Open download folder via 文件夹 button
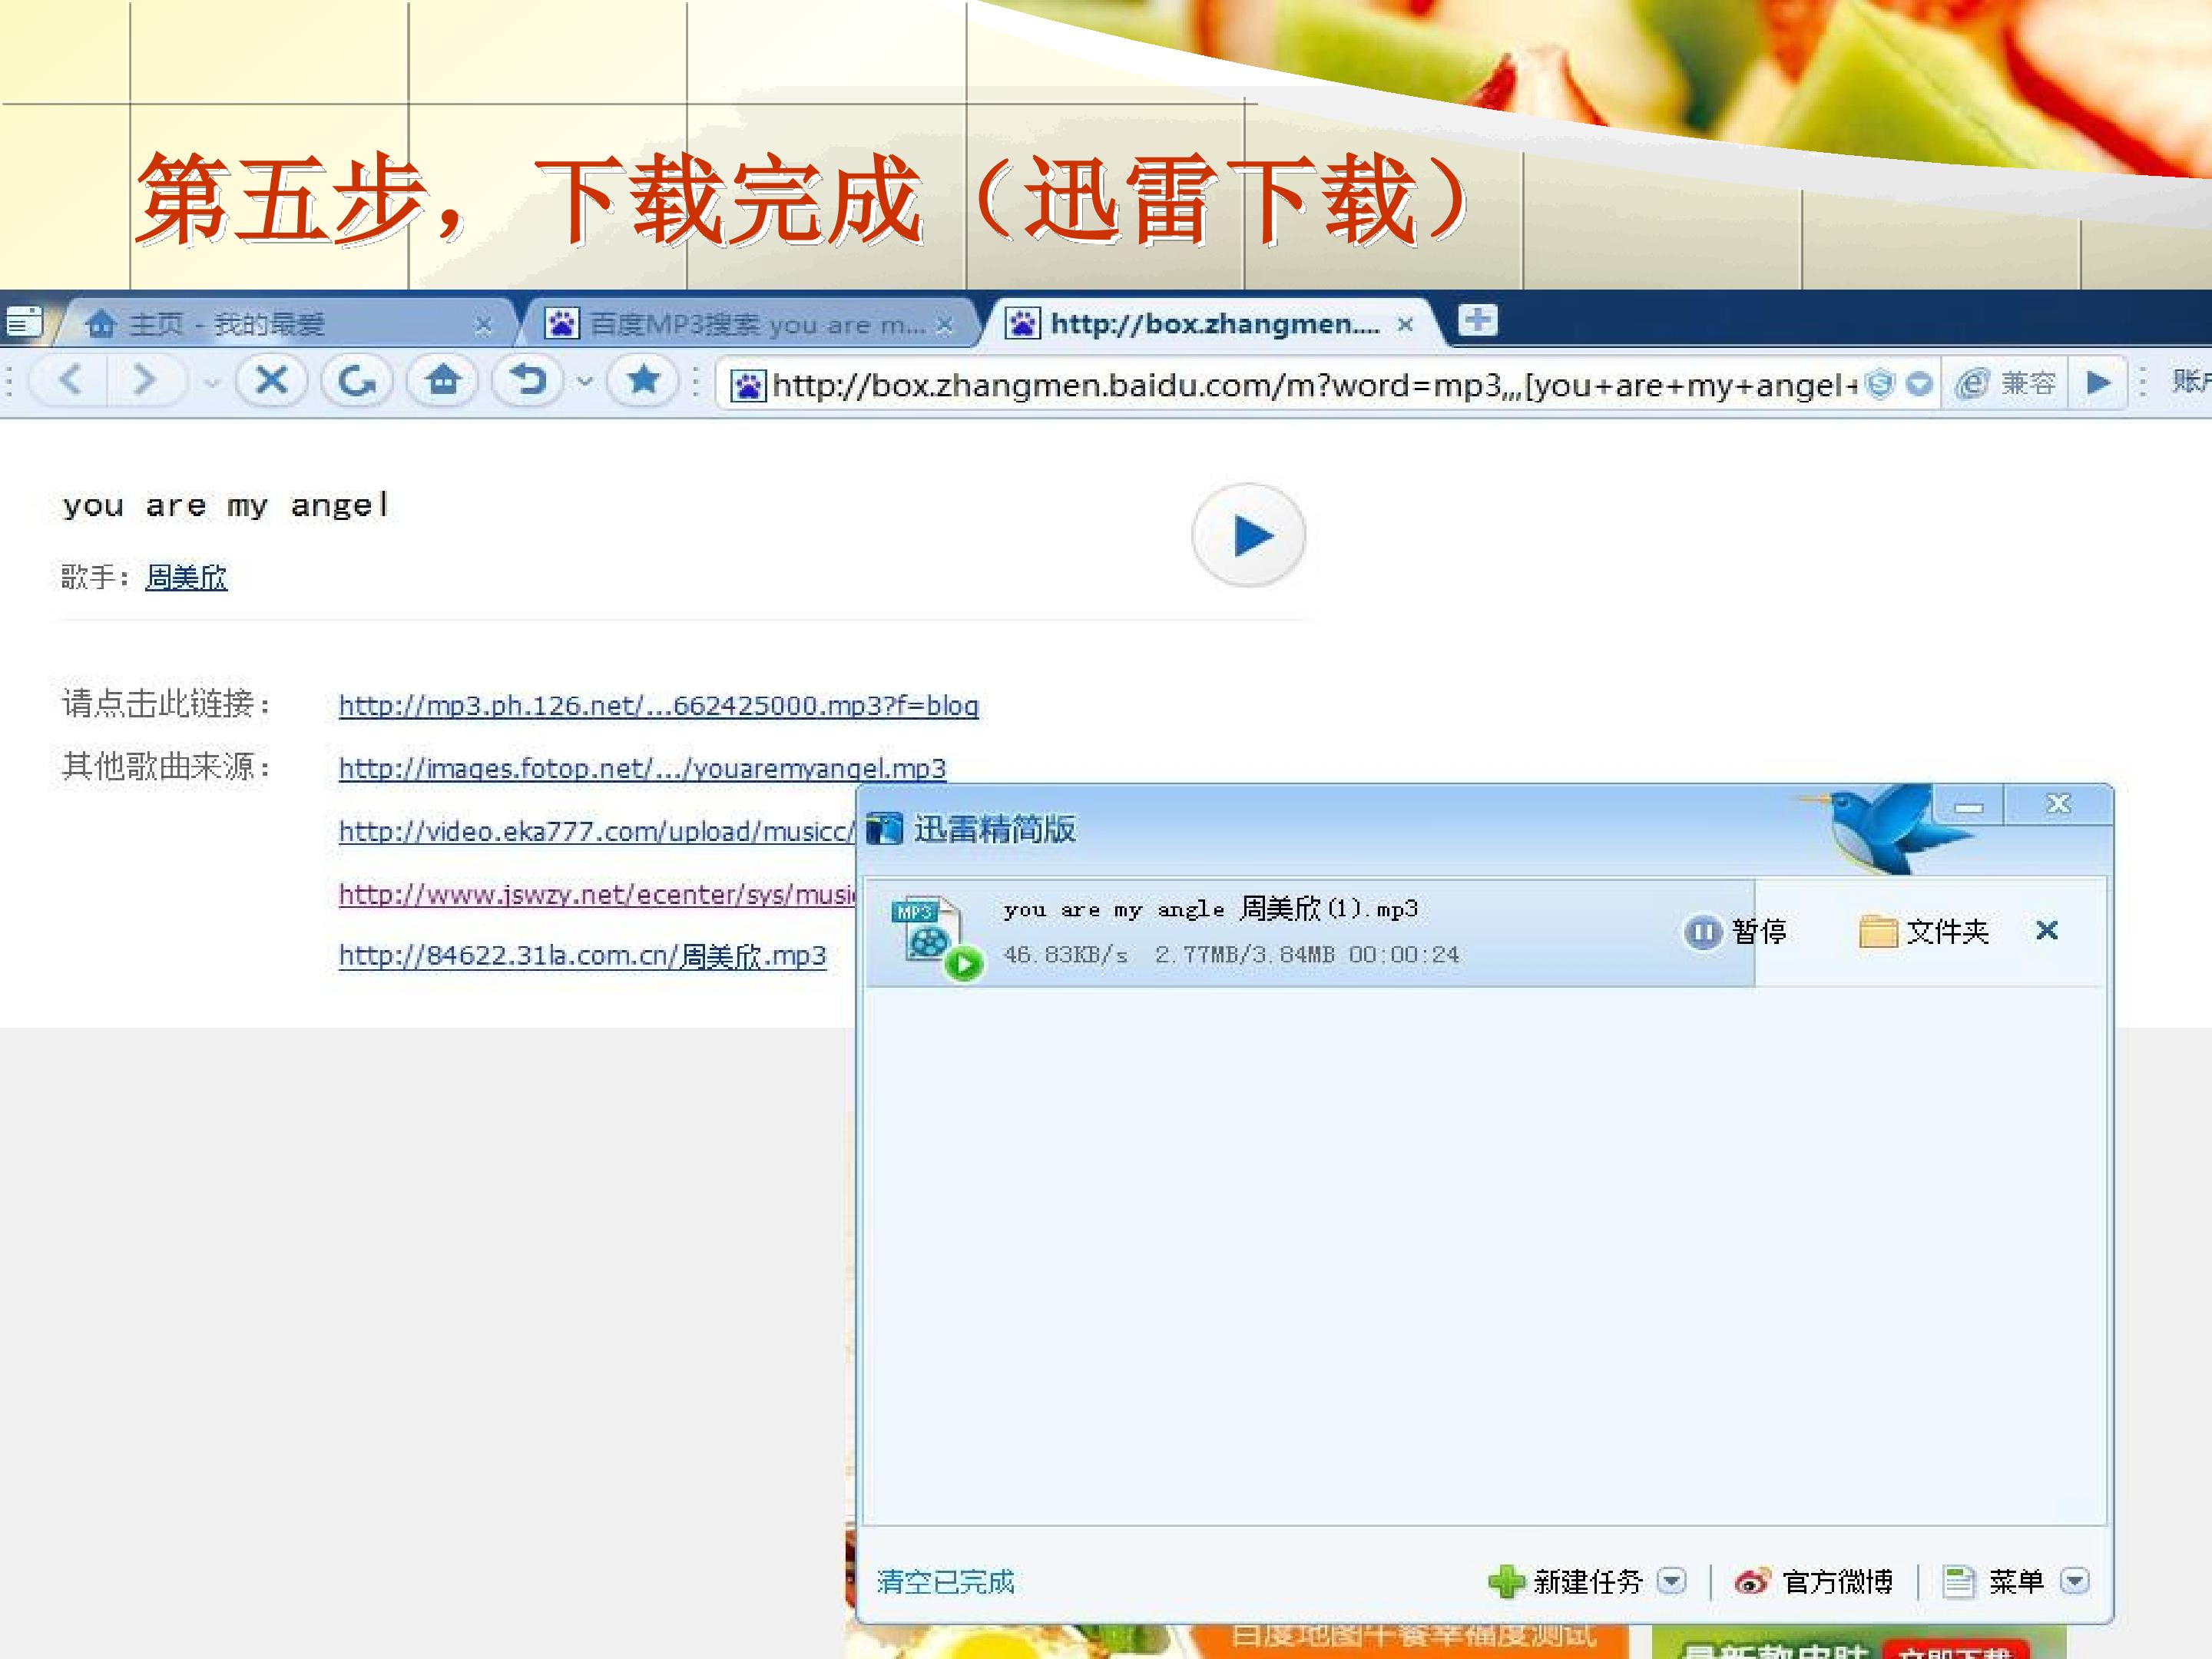 pos(1923,932)
